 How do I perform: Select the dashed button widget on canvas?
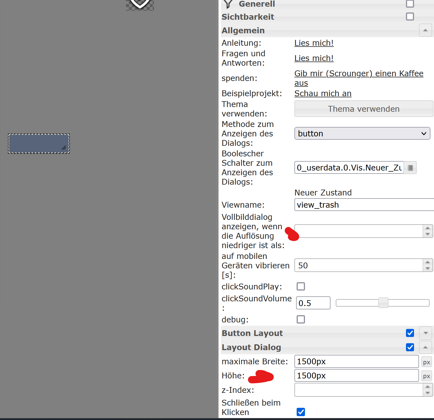39,144
